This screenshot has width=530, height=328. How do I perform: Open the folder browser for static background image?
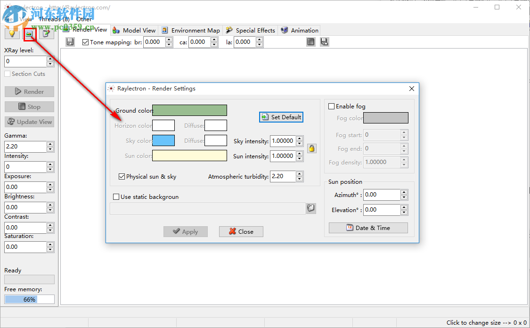310,208
